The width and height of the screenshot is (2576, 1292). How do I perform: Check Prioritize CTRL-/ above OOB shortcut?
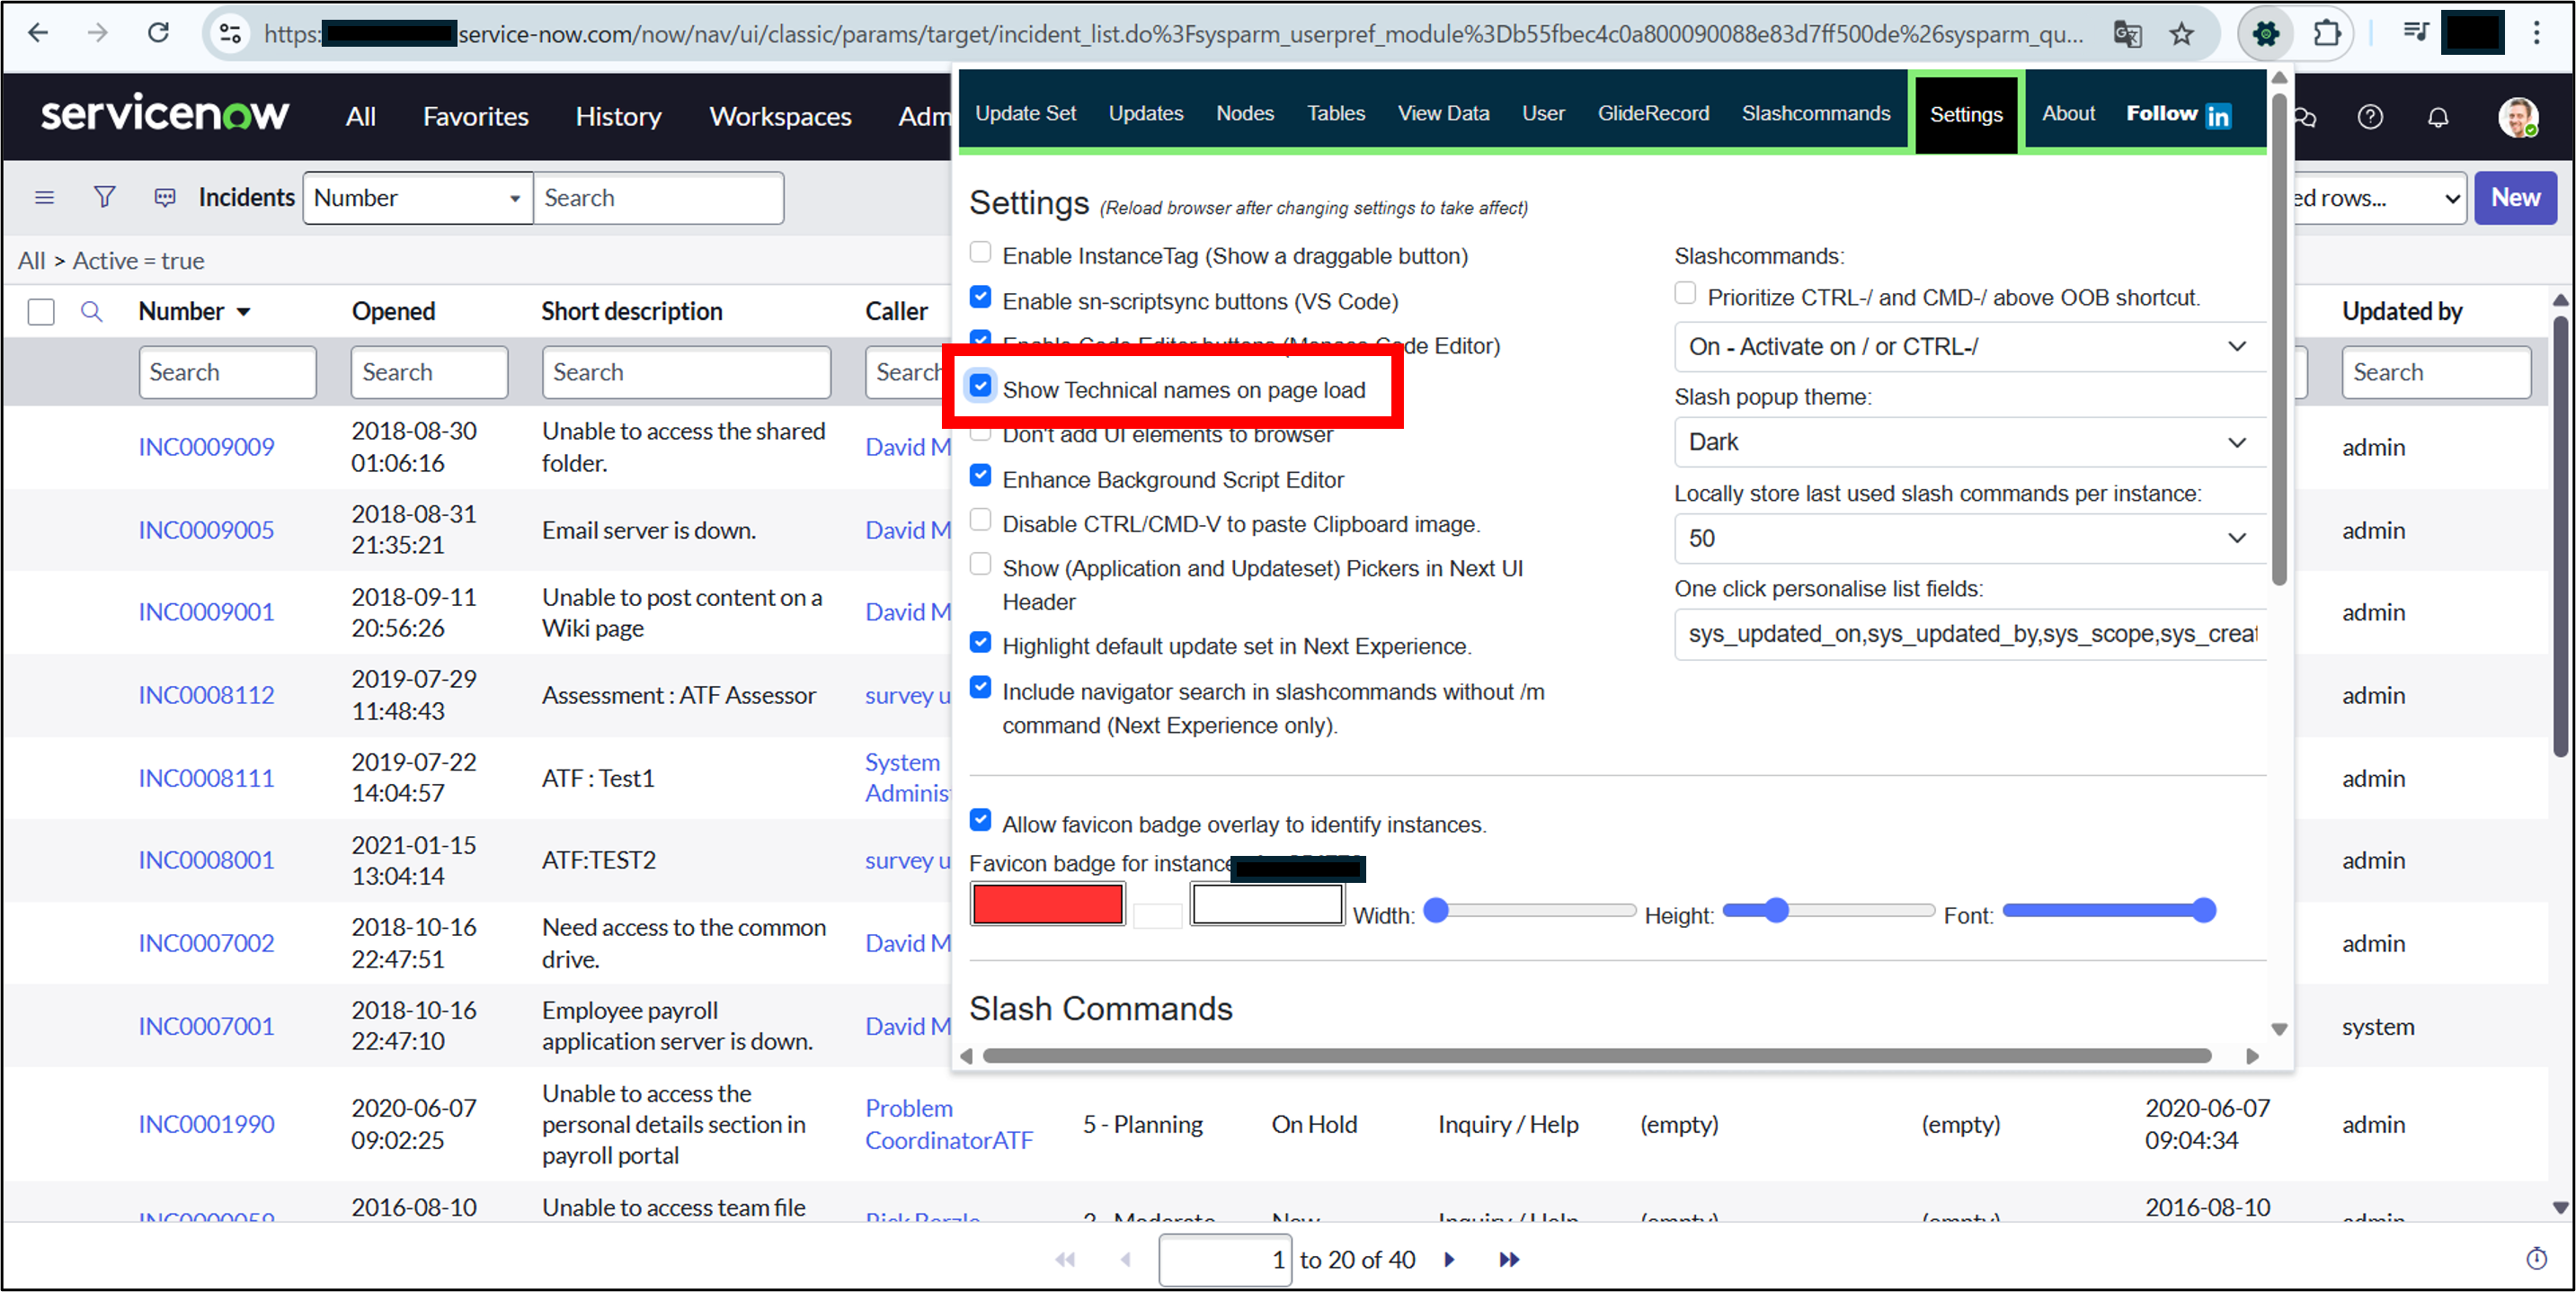click(x=1686, y=293)
